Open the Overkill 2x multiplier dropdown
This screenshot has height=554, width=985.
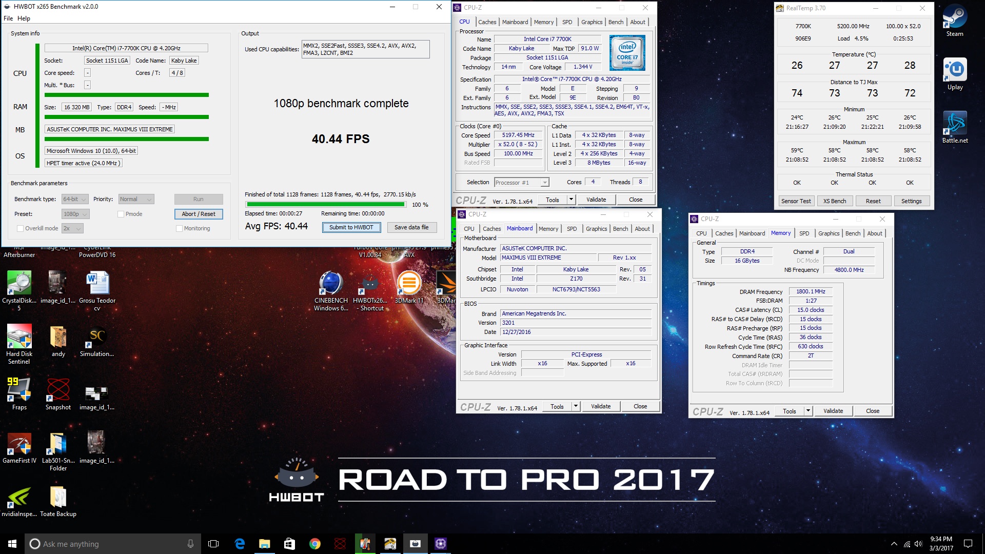72,229
